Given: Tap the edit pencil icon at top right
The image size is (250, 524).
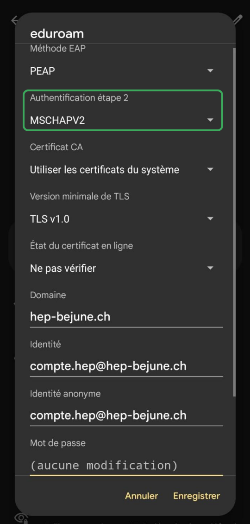Looking at the screenshot, I should [237, 20].
